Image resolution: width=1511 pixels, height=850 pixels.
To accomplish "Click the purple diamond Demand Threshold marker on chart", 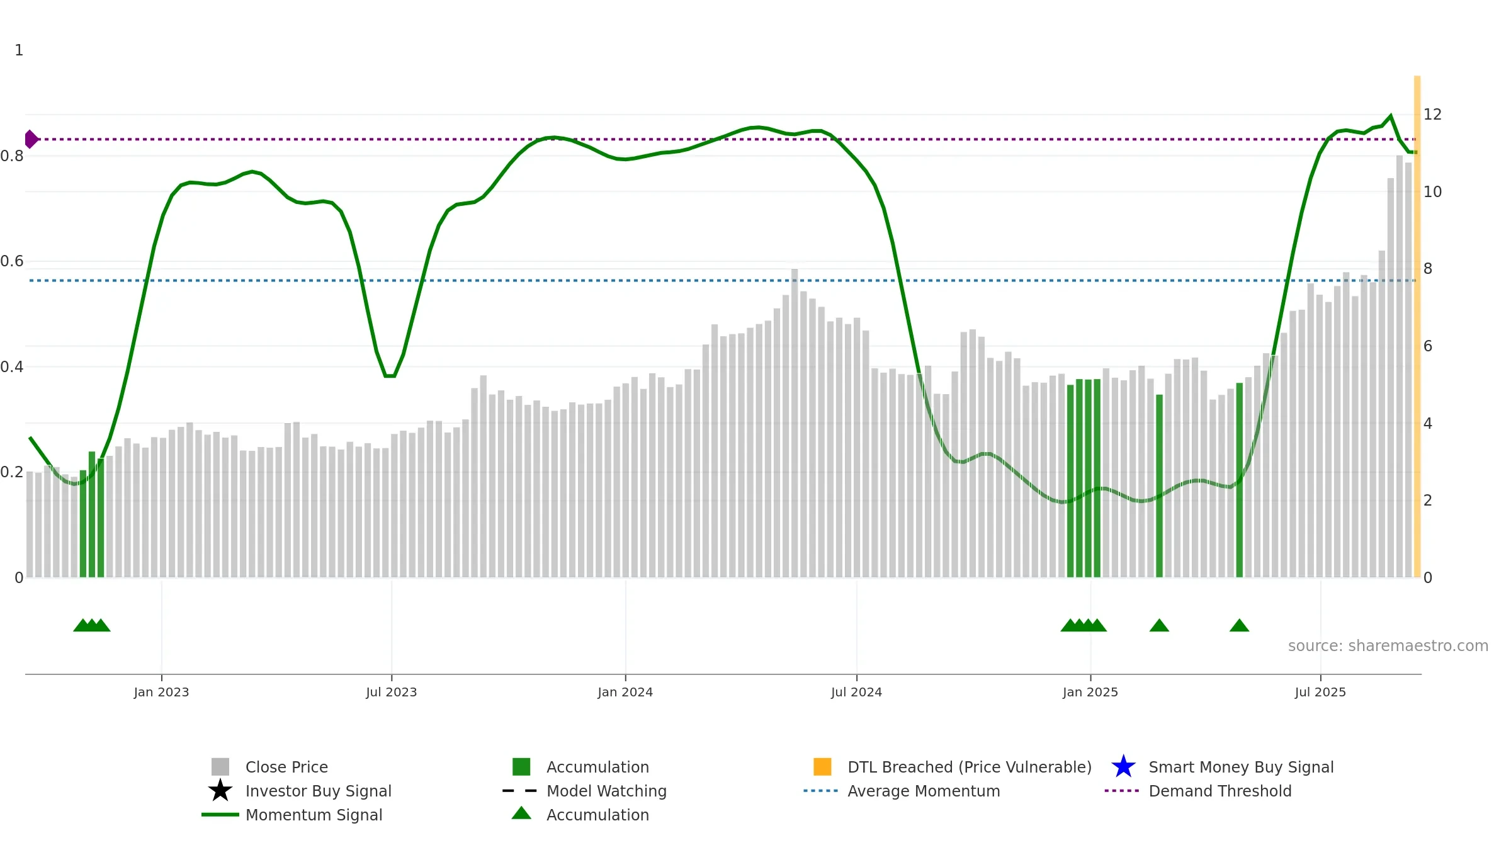I will click(x=31, y=139).
